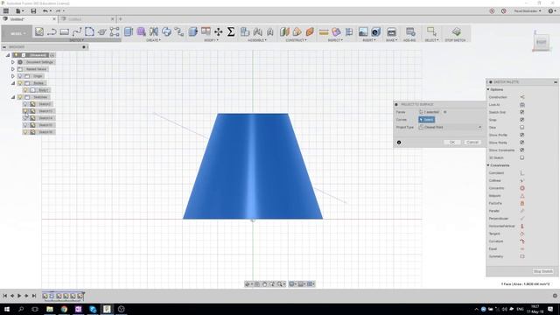Select the Rectangle sketch tool
560x315 pixels.
(x=64, y=31)
